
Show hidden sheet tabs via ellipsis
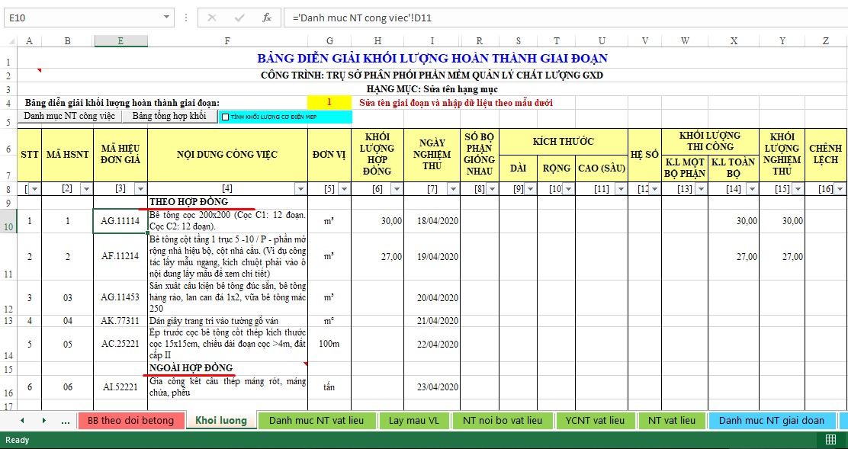[65, 420]
